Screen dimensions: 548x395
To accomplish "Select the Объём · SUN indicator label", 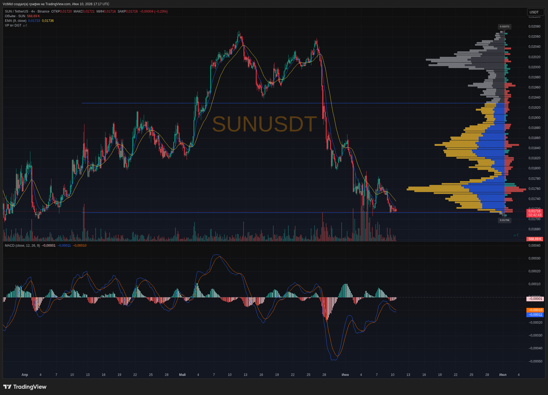I will coord(15,16).
